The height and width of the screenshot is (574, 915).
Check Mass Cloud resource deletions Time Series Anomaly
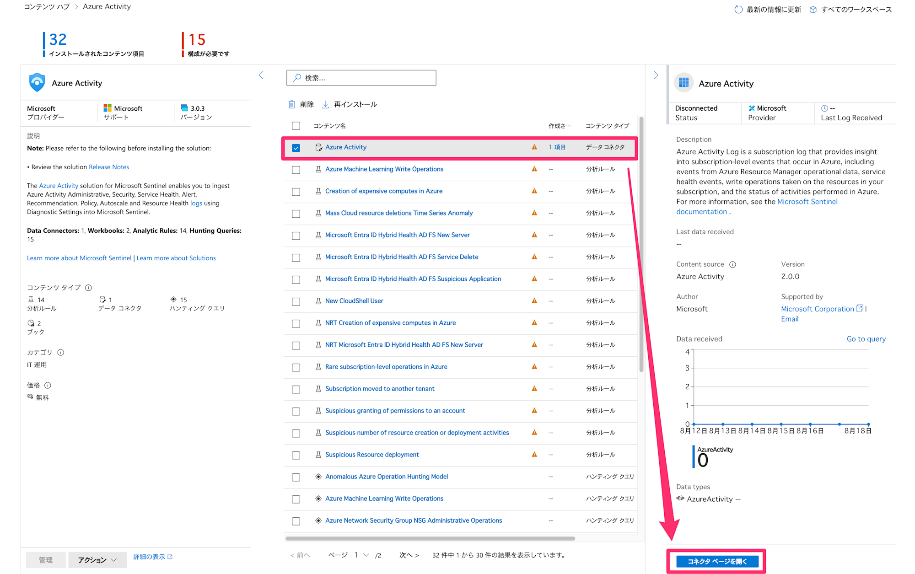pyautogui.click(x=296, y=214)
